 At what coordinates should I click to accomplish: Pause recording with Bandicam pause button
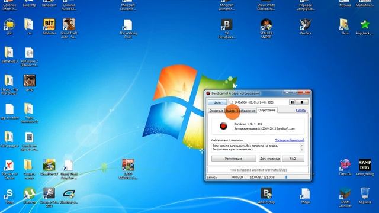pyautogui.click(x=292, y=102)
